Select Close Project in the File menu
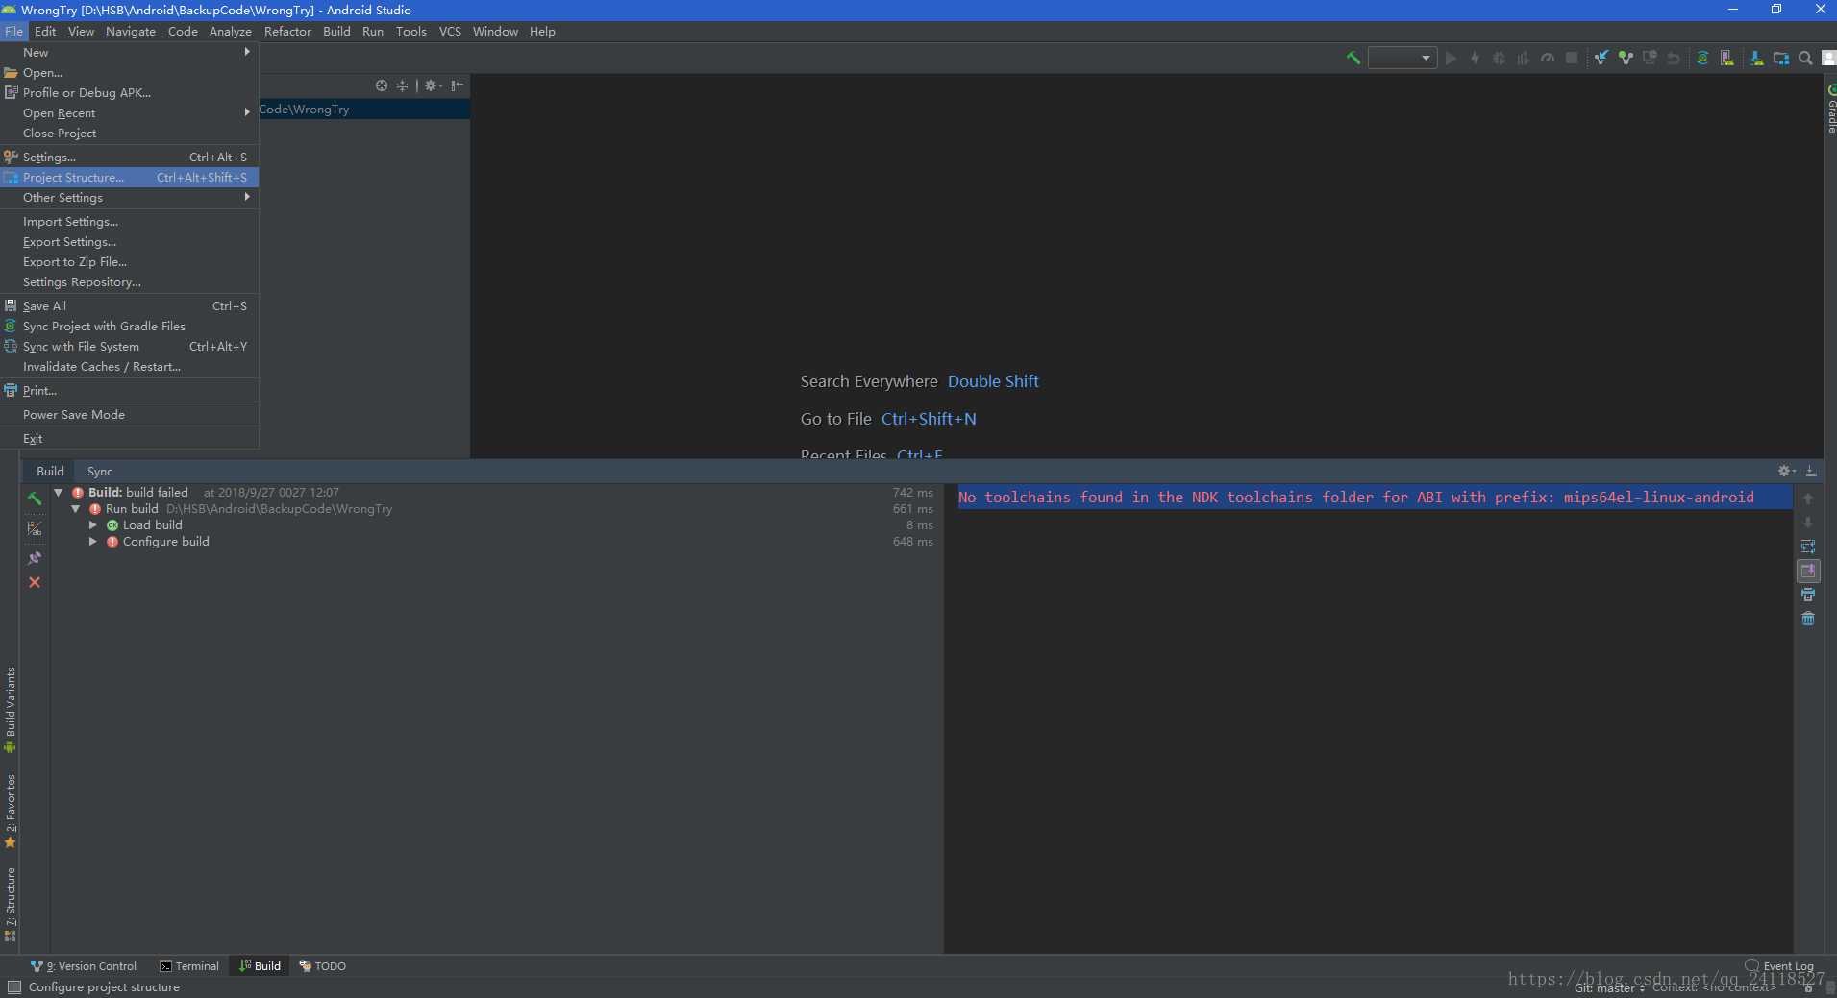The width and height of the screenshot is (1837, 998). click(130, 134)
